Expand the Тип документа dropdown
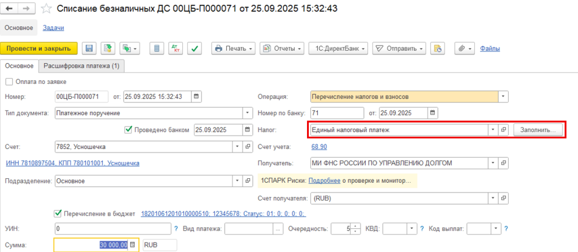This screenshot has height=252, width=578. pos(247,113)
